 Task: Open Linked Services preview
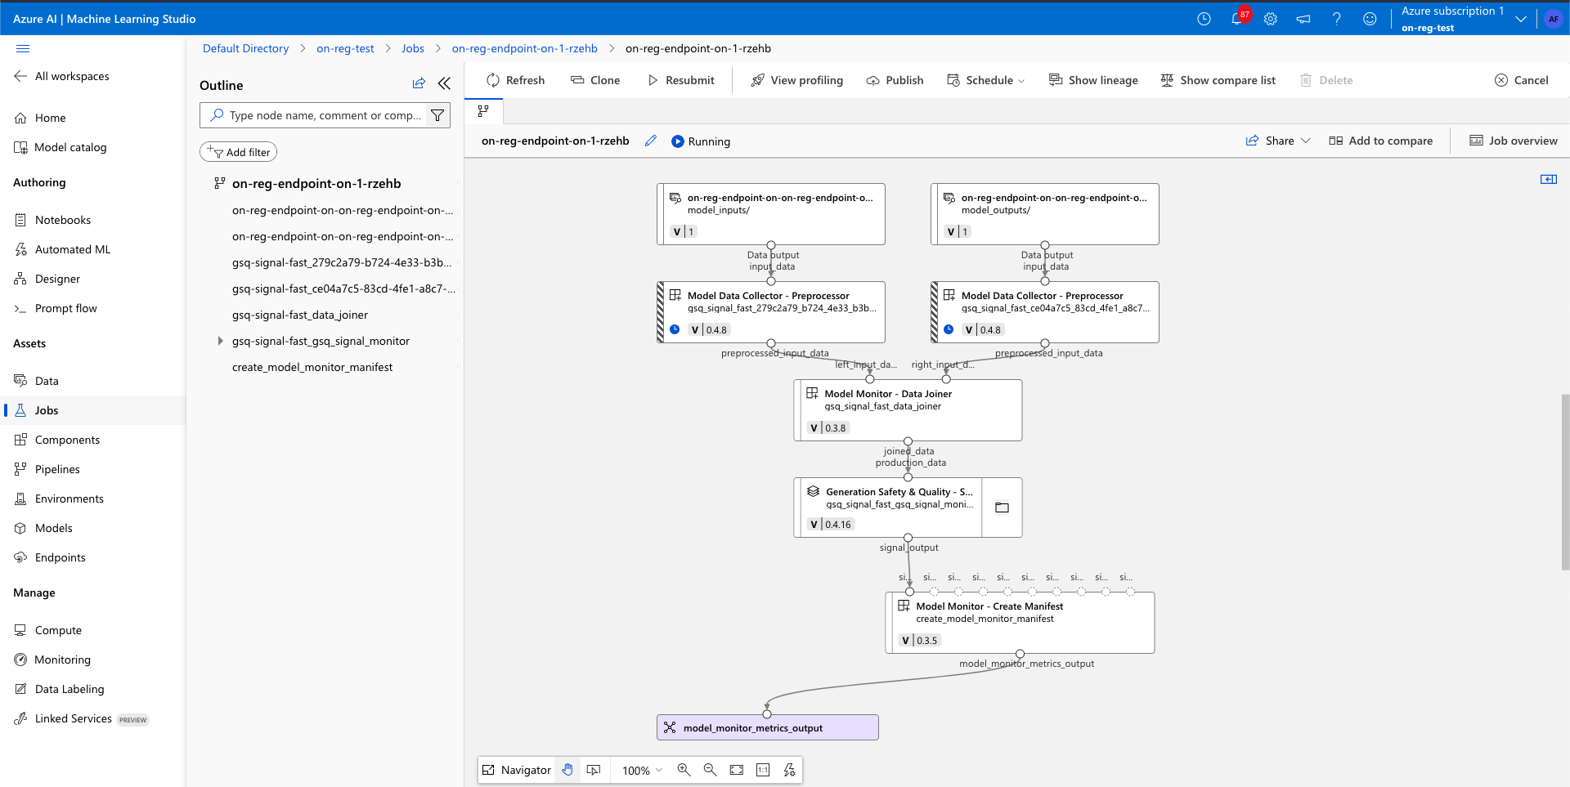[82, 718]
